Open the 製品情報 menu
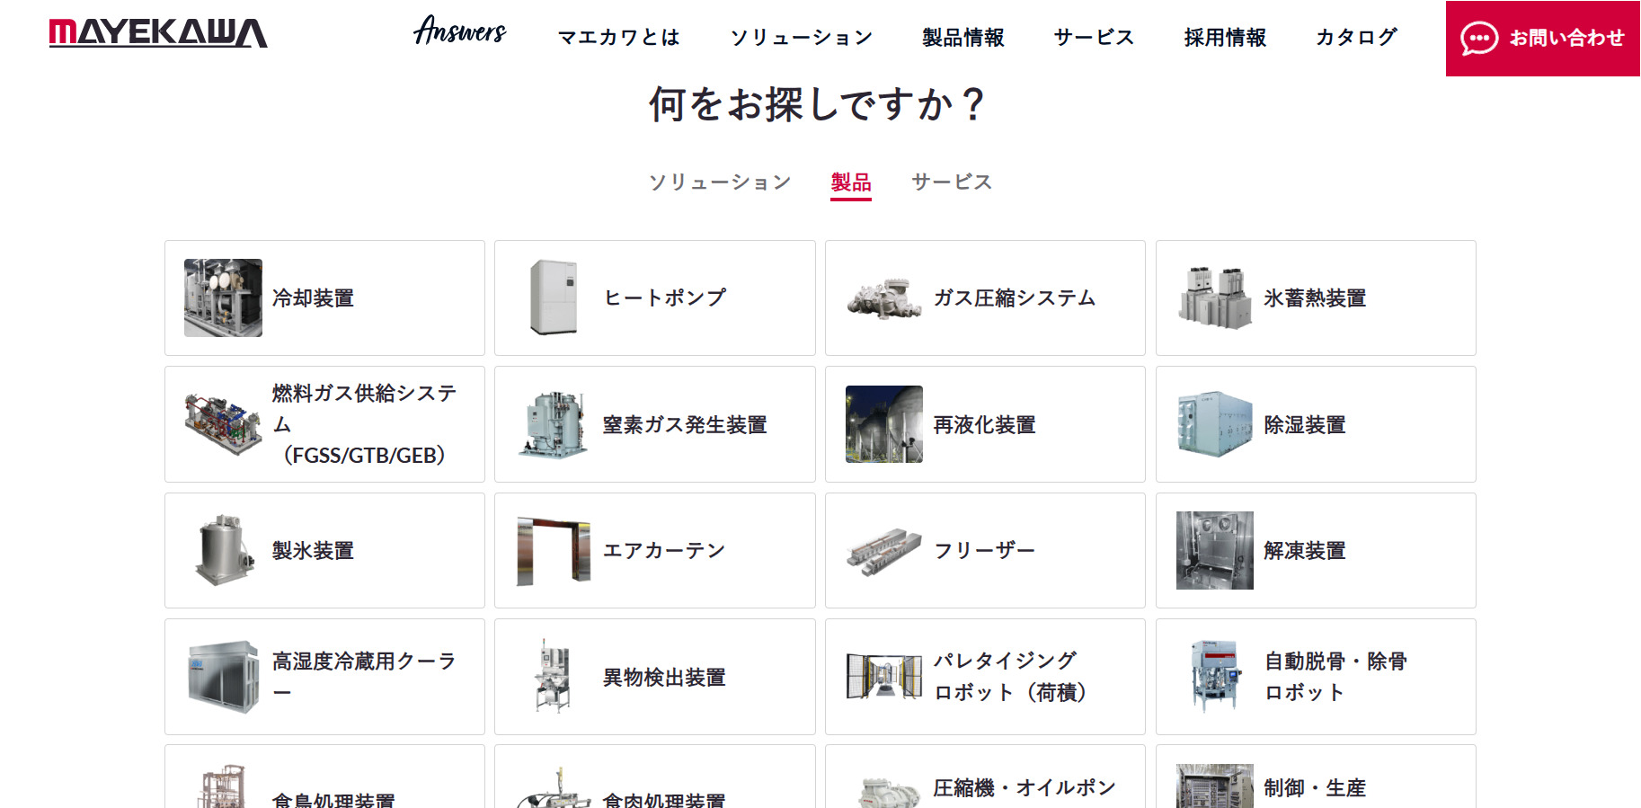1641x808 pixels. 963,38
